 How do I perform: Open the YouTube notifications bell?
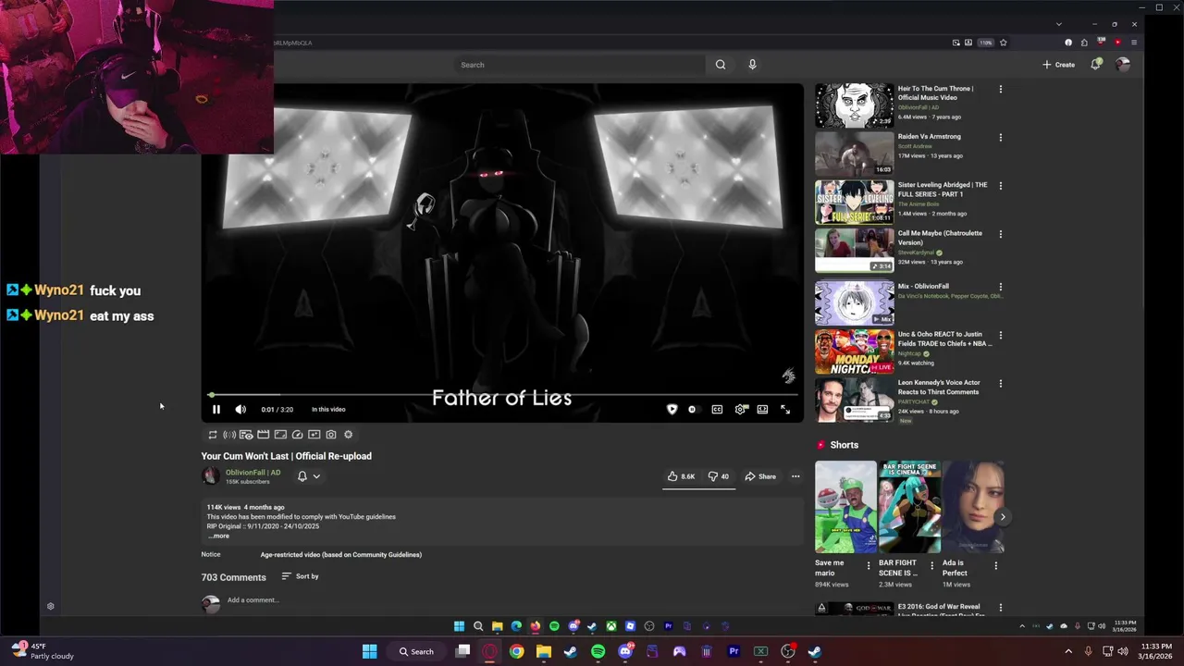1095,65
